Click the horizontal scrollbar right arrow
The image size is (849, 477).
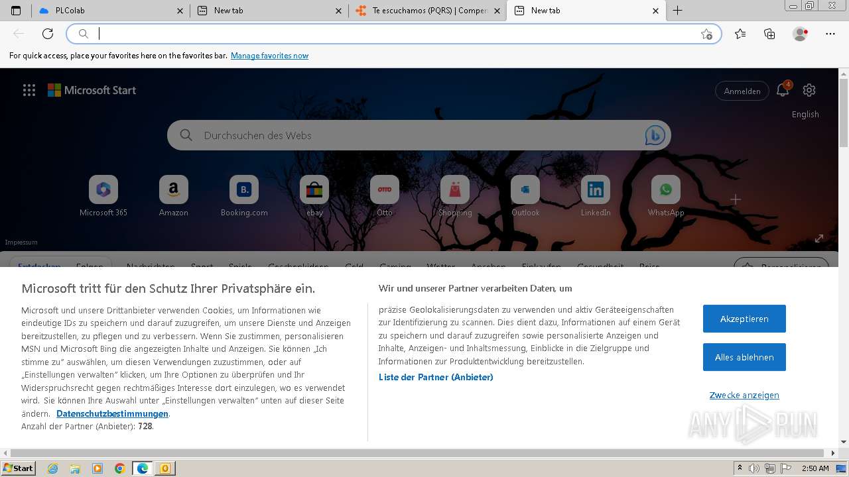pos(834,453)
